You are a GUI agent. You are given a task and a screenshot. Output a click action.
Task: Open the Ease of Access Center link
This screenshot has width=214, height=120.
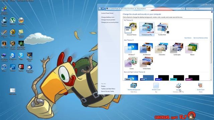107,91
